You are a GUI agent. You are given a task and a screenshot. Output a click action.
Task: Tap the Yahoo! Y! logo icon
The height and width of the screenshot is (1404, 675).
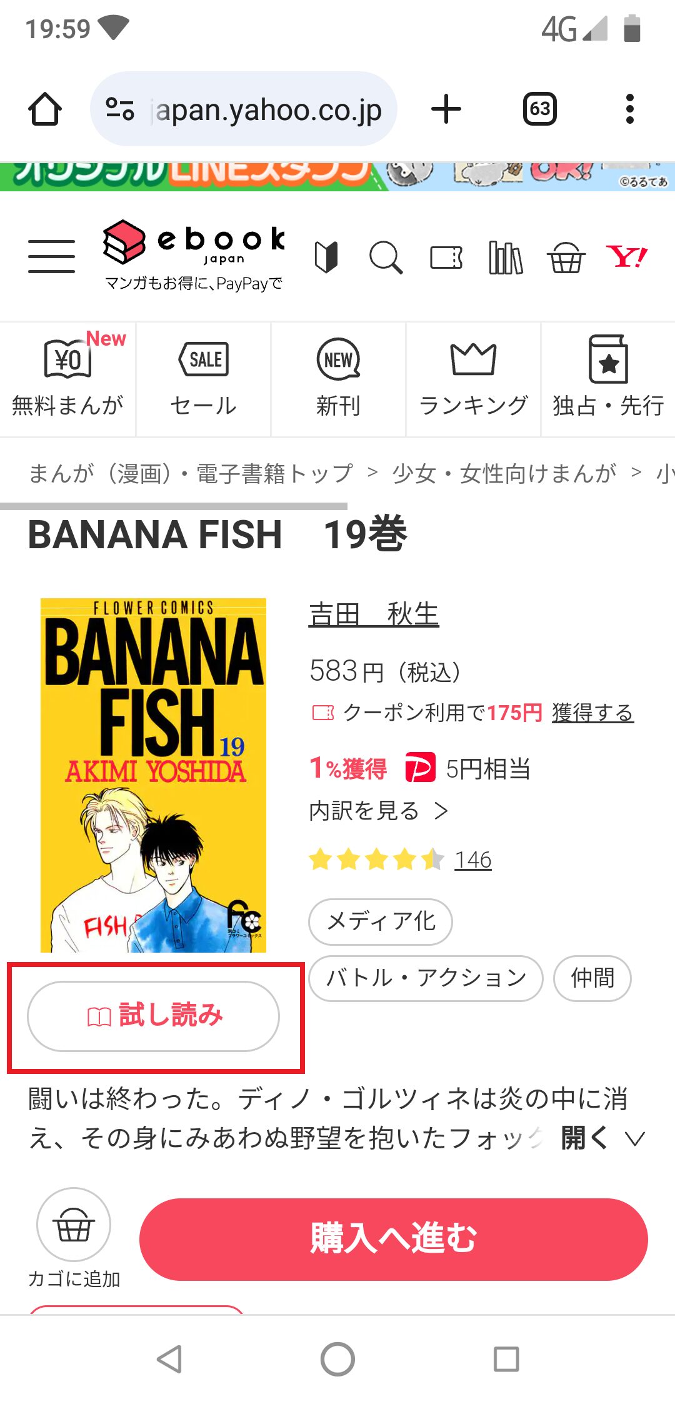point(627,256)
